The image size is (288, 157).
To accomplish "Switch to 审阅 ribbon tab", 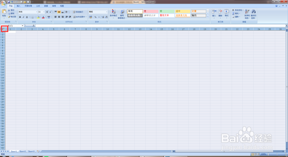I will 54,6.
